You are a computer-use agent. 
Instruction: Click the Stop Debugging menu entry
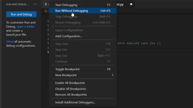pos(83,16)
